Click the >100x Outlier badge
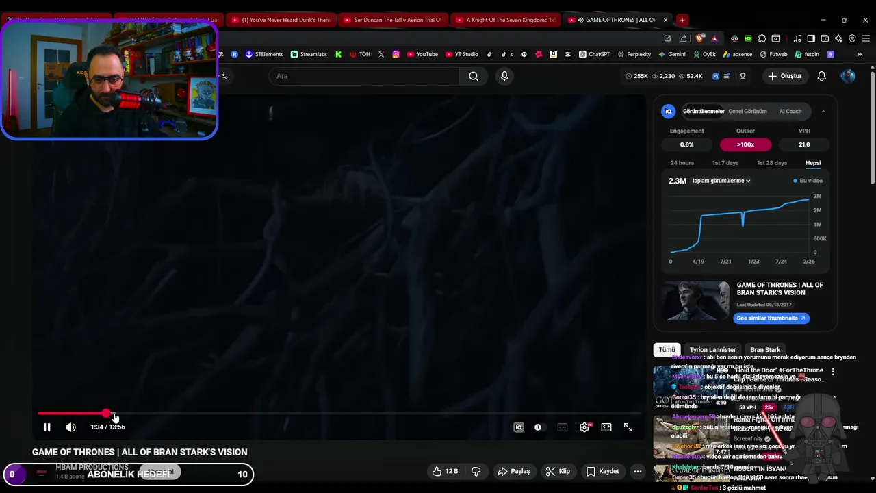Viewport: 876px width, 493px height. (745, 144)
